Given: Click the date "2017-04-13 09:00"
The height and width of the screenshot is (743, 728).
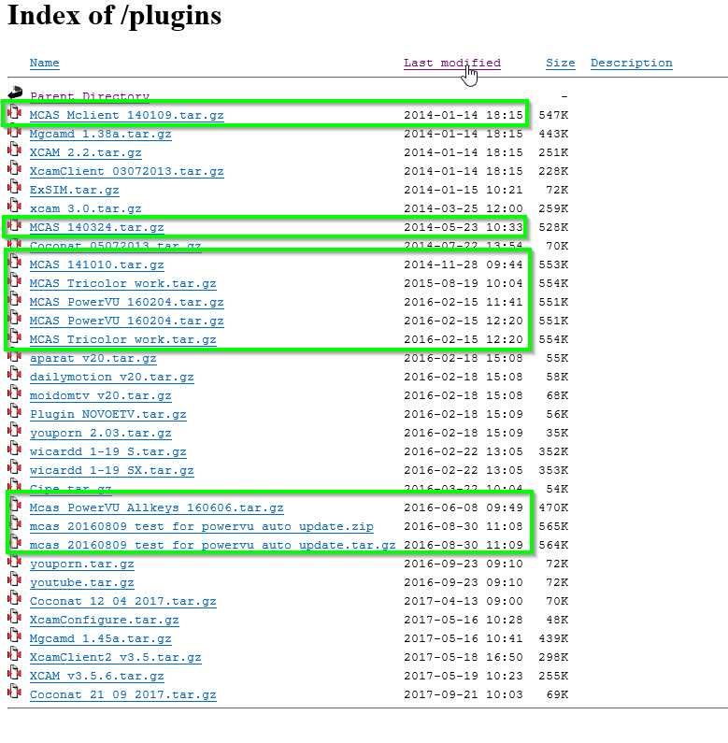Looking at the screenshot, I should pyautogui.click(x=463, y=601).
